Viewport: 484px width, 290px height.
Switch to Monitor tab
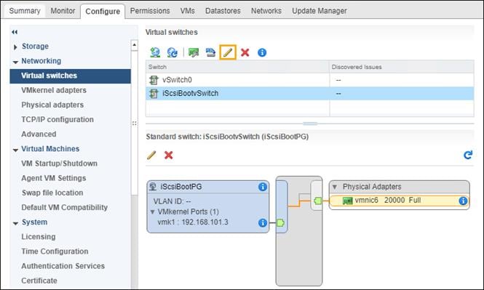tap(63, 11)
